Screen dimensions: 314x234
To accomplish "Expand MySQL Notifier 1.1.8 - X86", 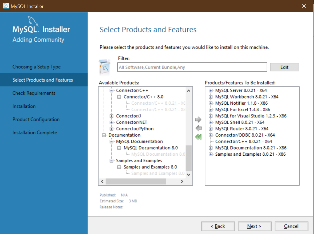I will click(211, 103).
